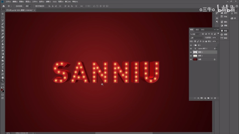Select the Zoom magnifier tool

pos(3,81)
